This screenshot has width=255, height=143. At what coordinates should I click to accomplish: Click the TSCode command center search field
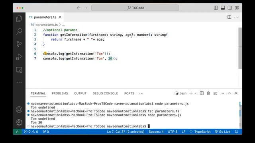pyautogui.click(x=135, y=8)
